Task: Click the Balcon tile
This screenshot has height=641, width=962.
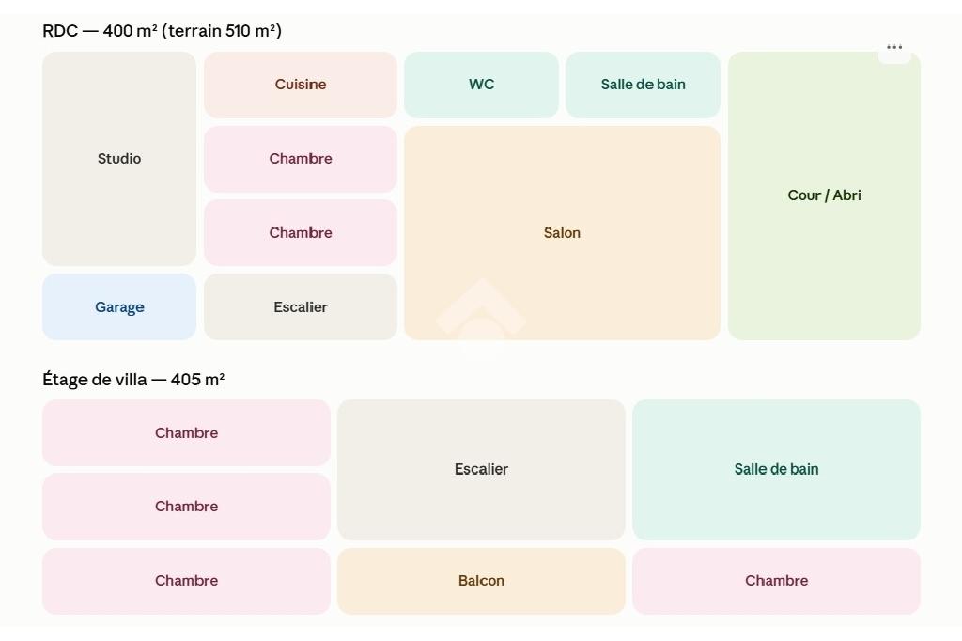Action: [481, 581]
